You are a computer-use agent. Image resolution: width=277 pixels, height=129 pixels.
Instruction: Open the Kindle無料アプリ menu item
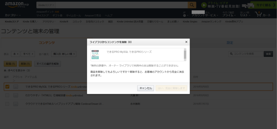234,21
